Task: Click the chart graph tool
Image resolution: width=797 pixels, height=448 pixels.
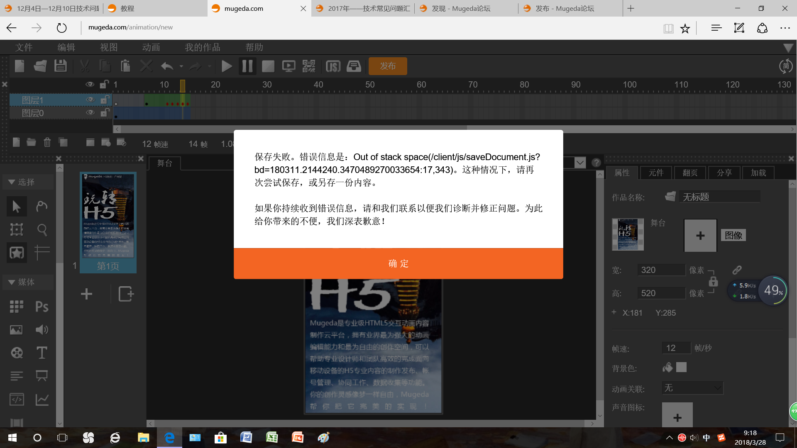Action: [42, 399]
